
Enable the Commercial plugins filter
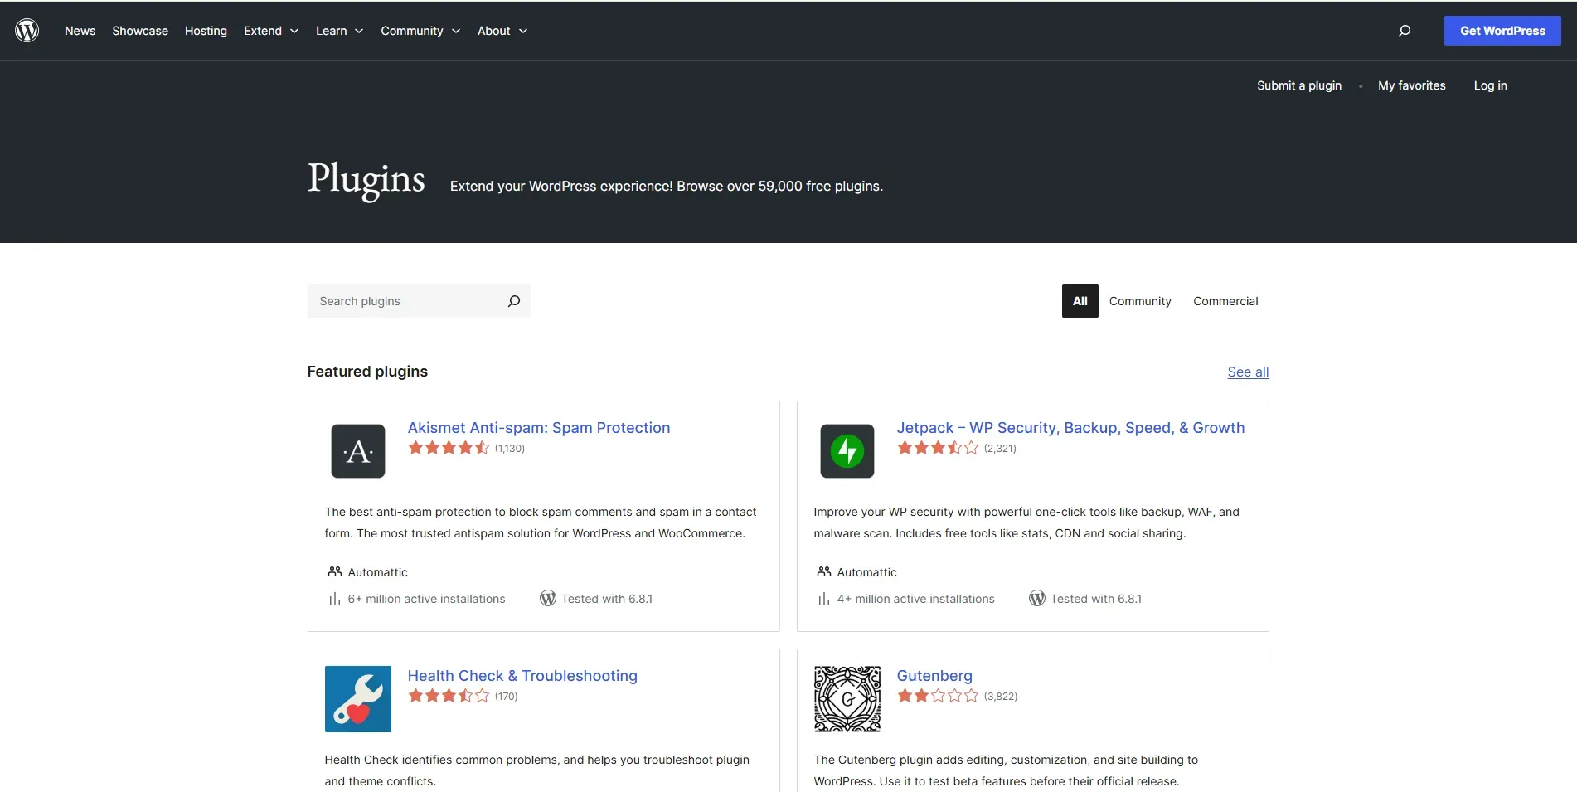(1225, 301)
